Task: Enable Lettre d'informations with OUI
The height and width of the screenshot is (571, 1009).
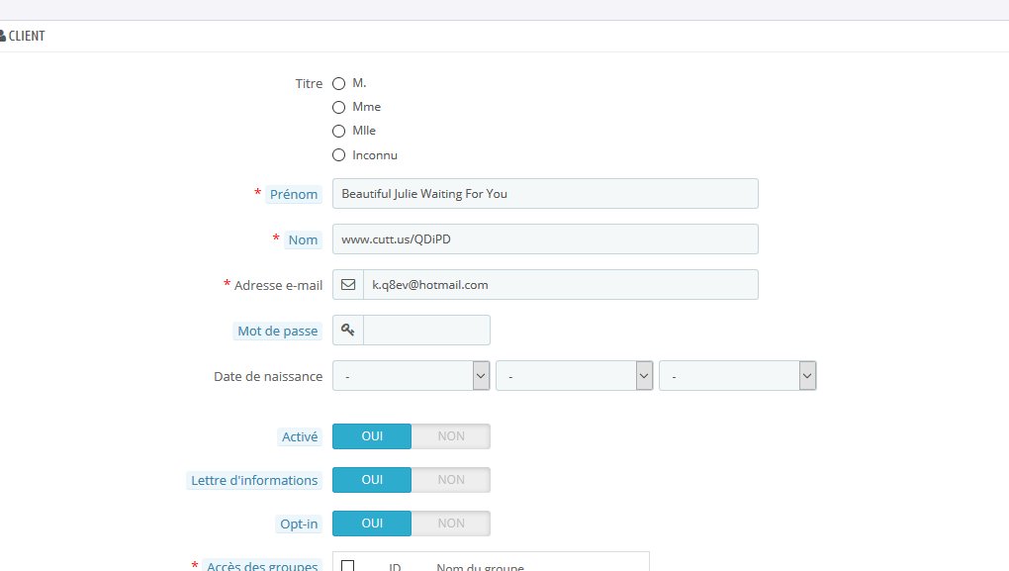Action: (372, 480)
